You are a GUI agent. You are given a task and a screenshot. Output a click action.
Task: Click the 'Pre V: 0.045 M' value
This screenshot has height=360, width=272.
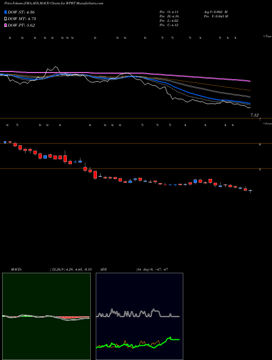[x=215, y=16]
